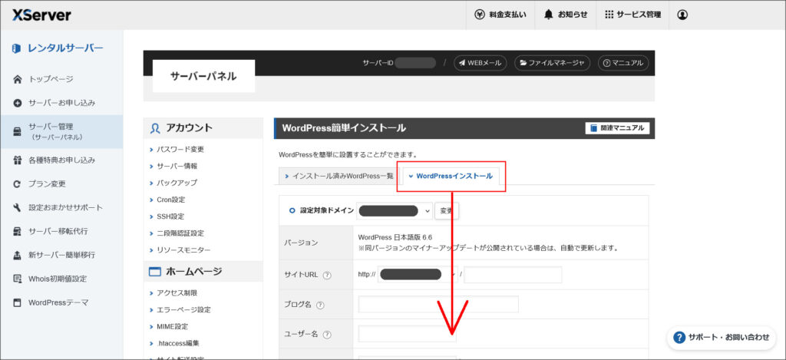786x360 pixels.
Task: Open サーバー情報 link
Action: coord(177,166)
